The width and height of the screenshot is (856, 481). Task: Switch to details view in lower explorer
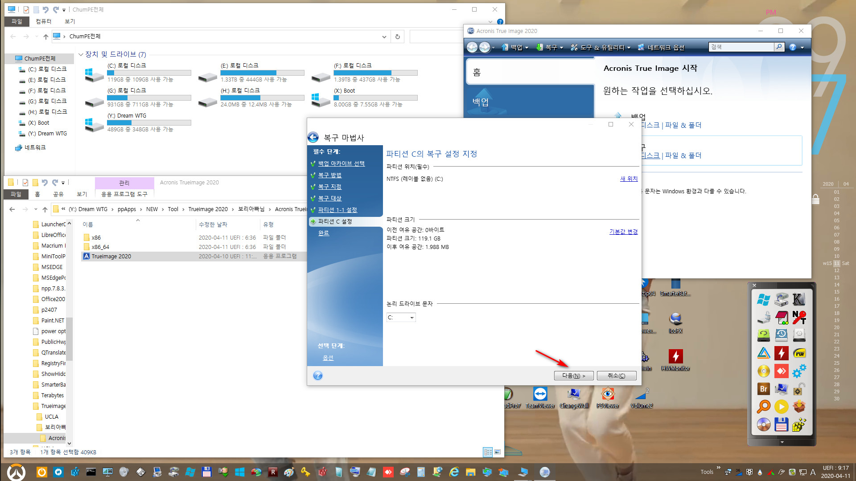488,452
